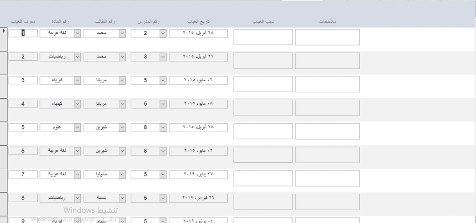Click the absence reason box for row 5
The width and height of the screenshot is (476, 223).
point(263,131)
